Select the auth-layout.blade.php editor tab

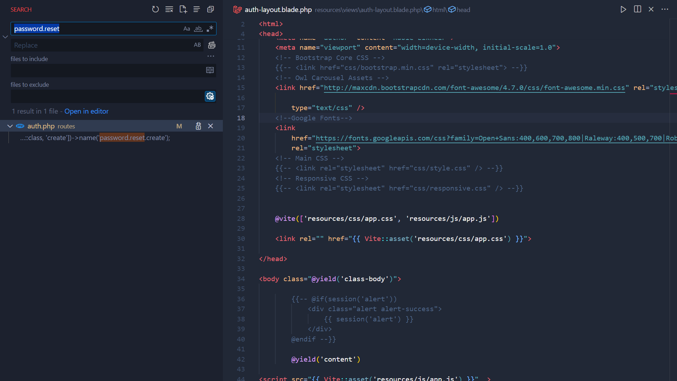[278, 10]
